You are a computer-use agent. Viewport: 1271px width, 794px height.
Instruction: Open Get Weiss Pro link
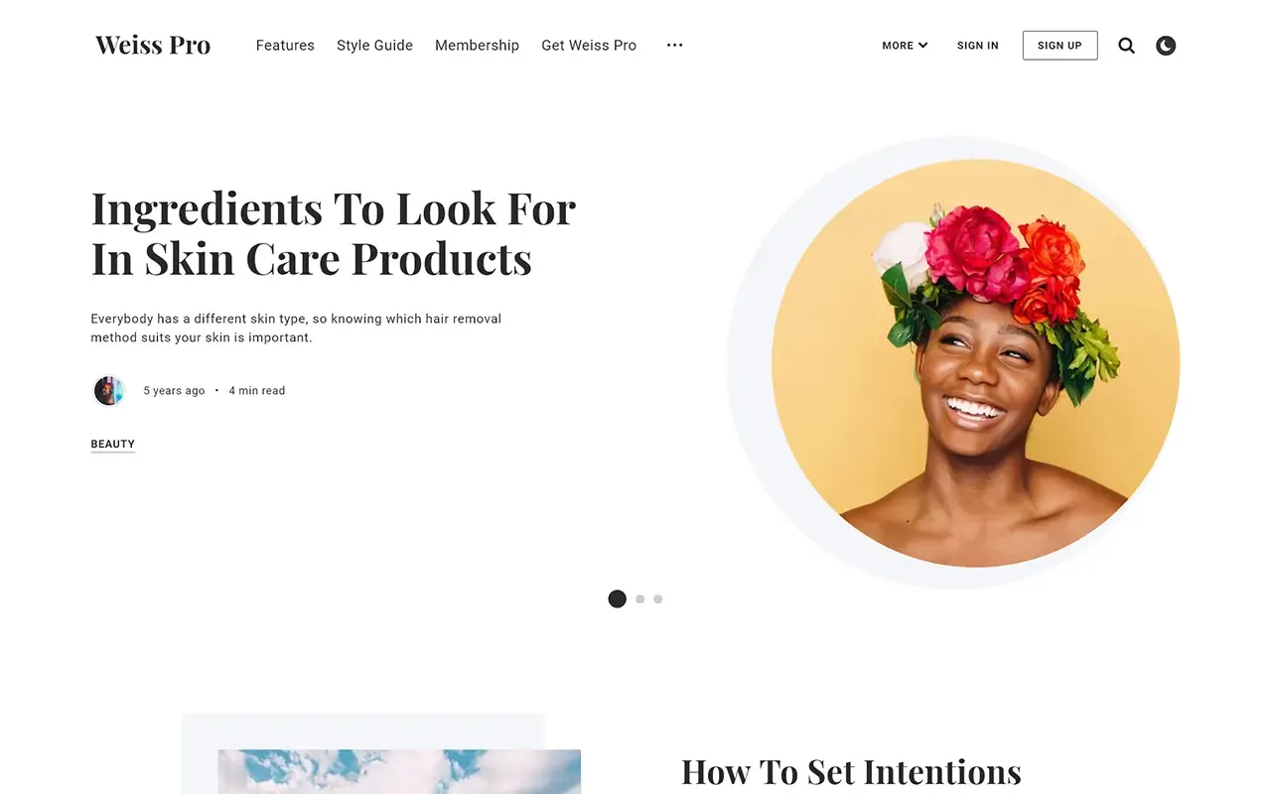[589, 46]
